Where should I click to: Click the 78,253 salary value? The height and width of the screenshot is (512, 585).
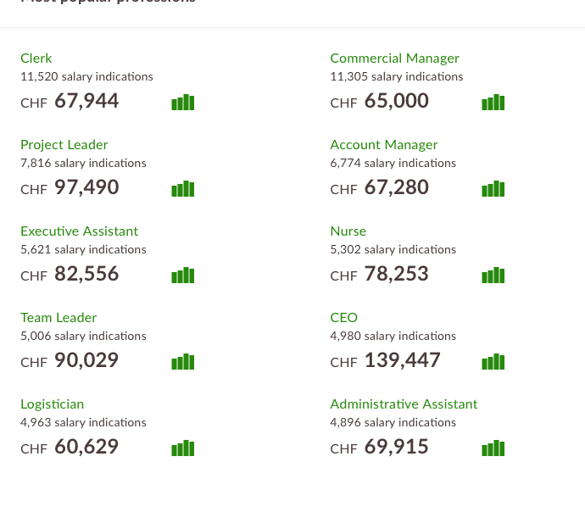click(396, 274)
